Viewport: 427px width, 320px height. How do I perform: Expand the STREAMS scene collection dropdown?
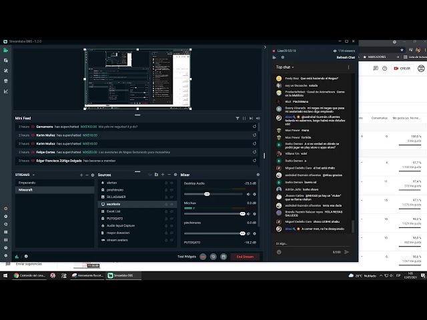click(x=33, y=175)
